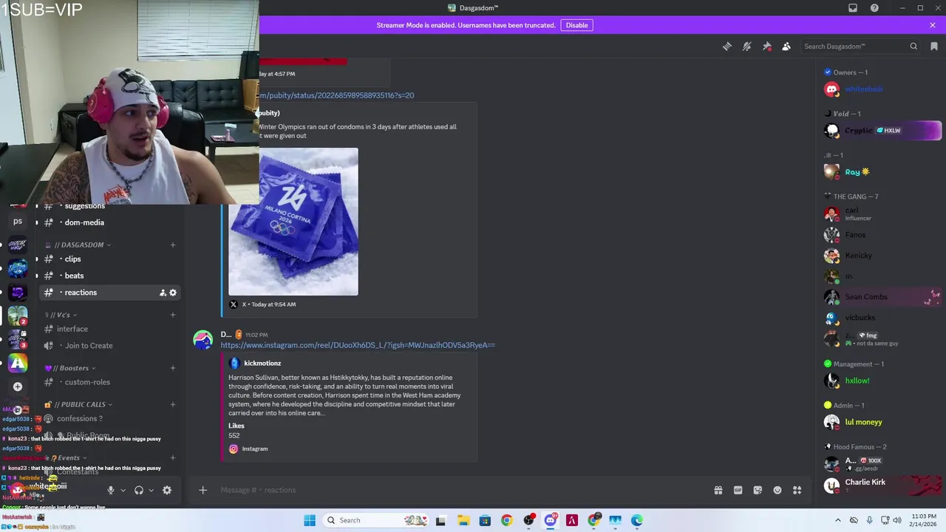Join the Join to Create voice channel
The image size is (946, 532).
109,346
